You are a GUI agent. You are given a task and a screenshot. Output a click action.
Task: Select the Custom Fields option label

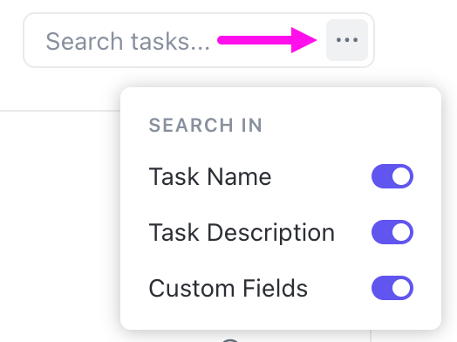click(228, 288)
